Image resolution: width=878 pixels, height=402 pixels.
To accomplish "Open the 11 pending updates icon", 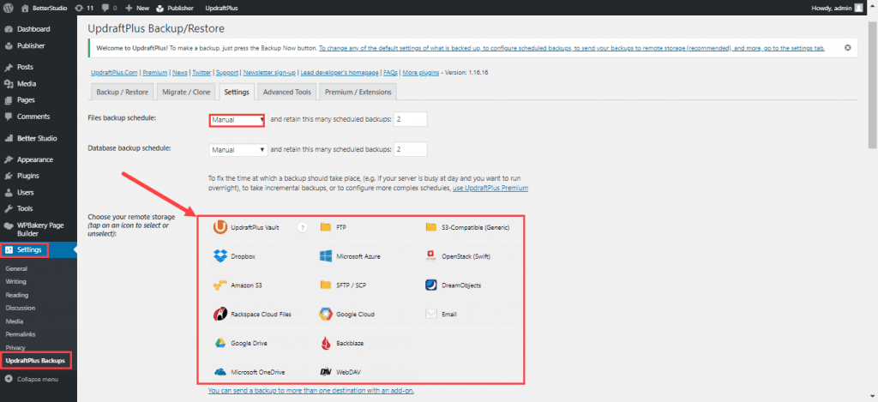I will click(84, 9).
